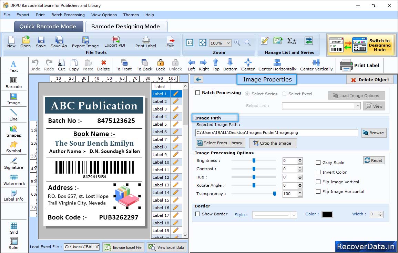The height and width of the screenshot is (253, 398).
Task: Select the Select Series radio button
Action: coord(247,94)
